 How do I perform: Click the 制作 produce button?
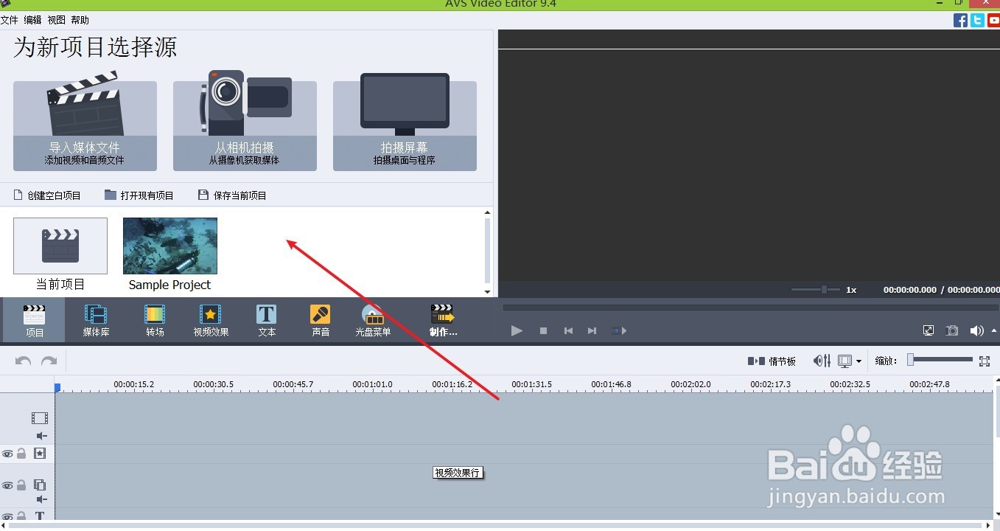pyautogui.click(x=443, y=320)
